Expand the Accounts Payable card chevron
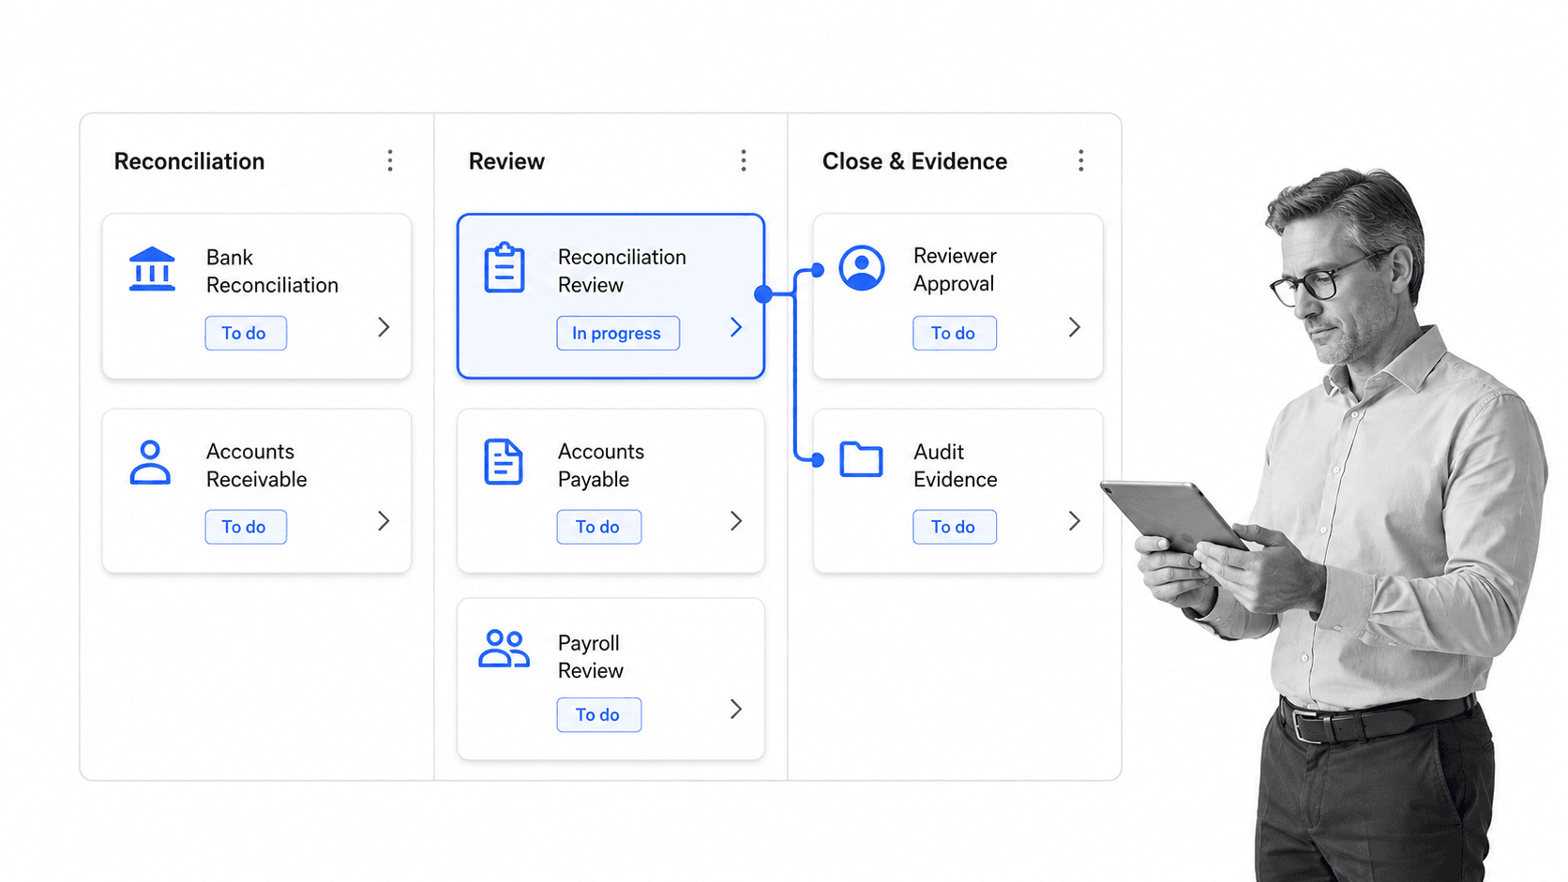The image size is (1568, 882). pos(736,521)
